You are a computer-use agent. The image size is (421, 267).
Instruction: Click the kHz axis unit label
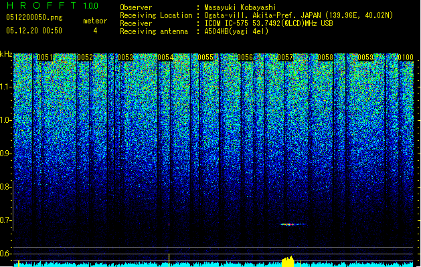(6, 54)
